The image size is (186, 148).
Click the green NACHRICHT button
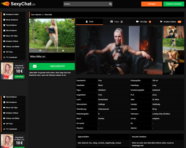coord(52,66)
